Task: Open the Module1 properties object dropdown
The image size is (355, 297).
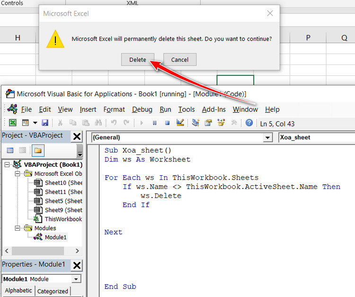Action: [76, 279]
